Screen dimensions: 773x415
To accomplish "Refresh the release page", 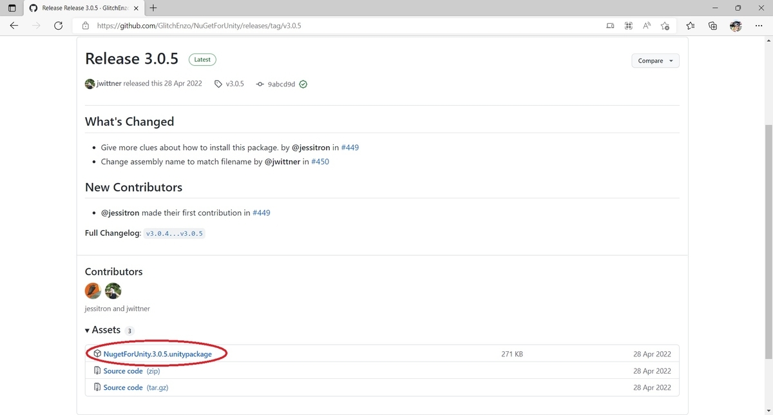I will (58, 26).
